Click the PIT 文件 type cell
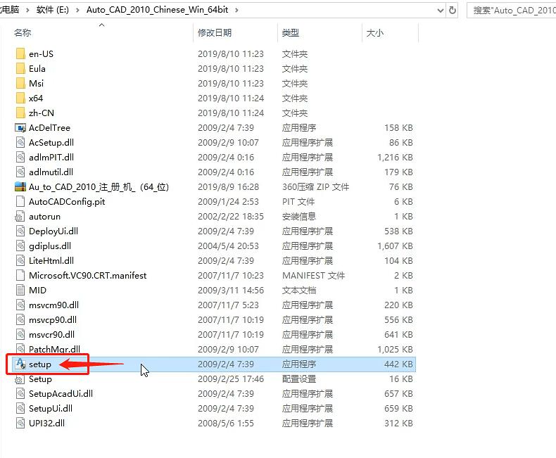 click(x=298, y=202)
